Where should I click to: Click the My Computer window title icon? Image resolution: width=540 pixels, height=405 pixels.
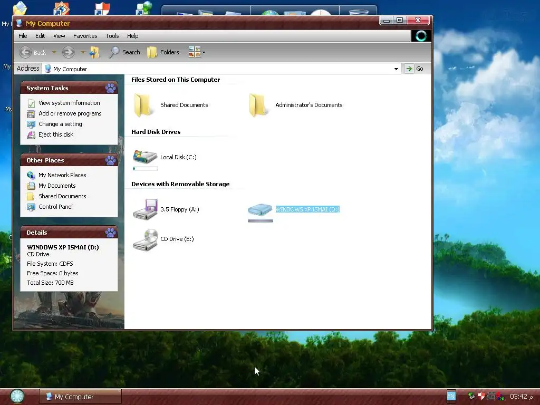[x=19, y=23]
